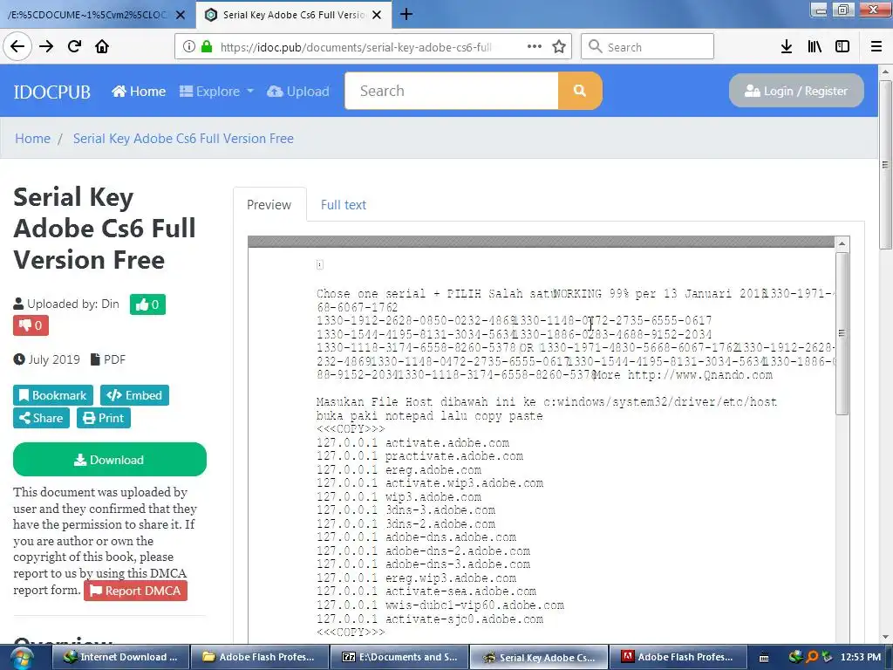This screenshot has height=670, width=893.
Task: Bookmark this page with the star icon
Action: pos(559,46)
